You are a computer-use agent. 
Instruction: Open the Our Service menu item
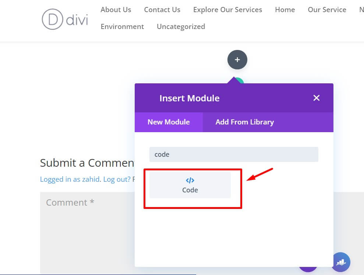coord(327,10)
